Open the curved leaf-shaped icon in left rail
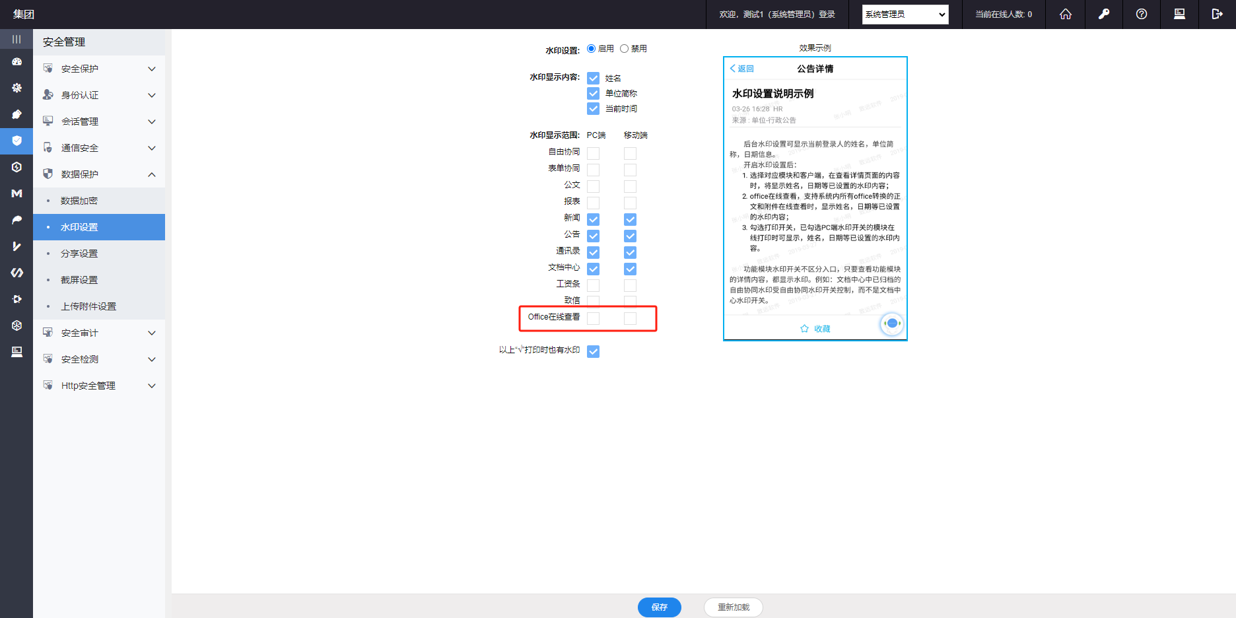 pyautogui.click(x=17, y=220)
